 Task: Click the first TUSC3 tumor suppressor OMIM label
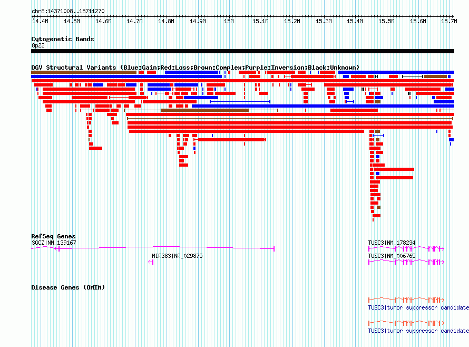tap(418, 308)
